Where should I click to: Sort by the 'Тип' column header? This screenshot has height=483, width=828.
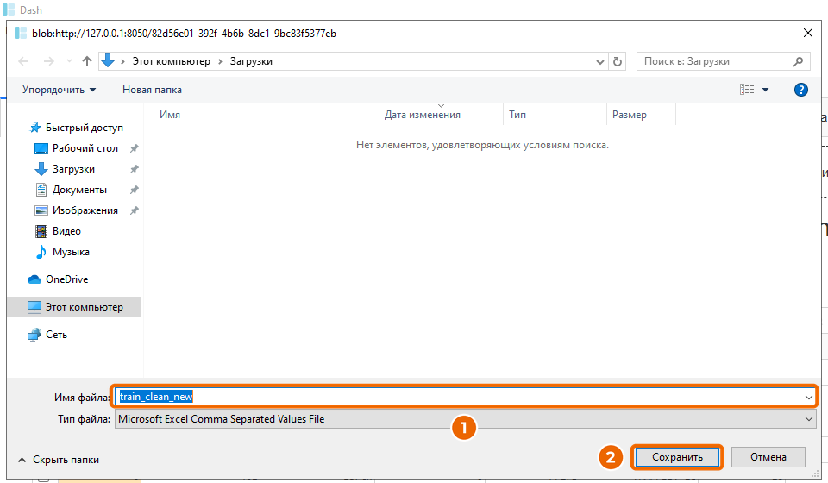pyautogui.click(x=517, y=115)
